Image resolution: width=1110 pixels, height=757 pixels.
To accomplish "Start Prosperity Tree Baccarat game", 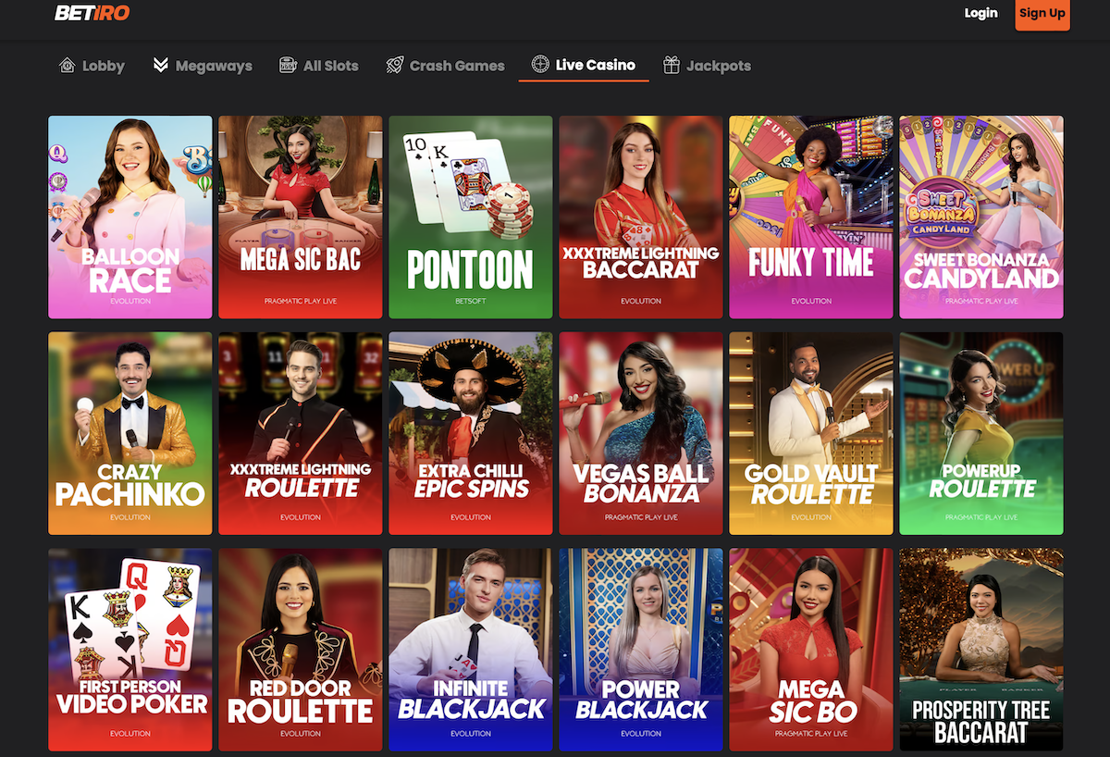I will tap(981, 649).
